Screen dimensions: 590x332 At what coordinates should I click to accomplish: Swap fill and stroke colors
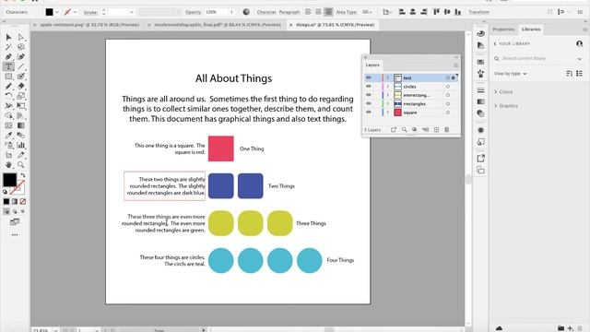(x=23, y=175)
